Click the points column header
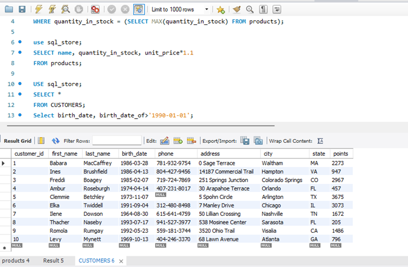 click(x=340, y=153)
